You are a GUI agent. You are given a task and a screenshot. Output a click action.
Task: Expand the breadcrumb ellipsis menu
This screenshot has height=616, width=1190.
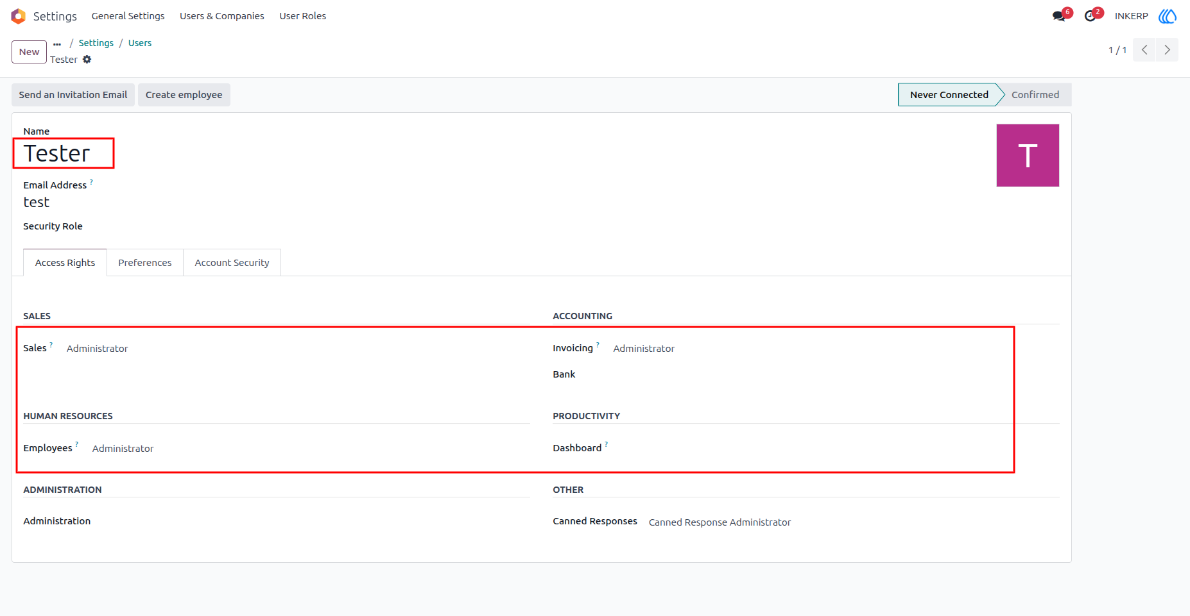57,44
